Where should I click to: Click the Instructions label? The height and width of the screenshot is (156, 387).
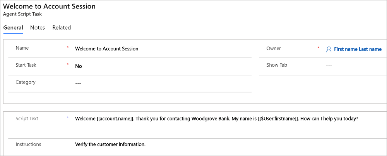pyautogui.click(x=28, y=144)
